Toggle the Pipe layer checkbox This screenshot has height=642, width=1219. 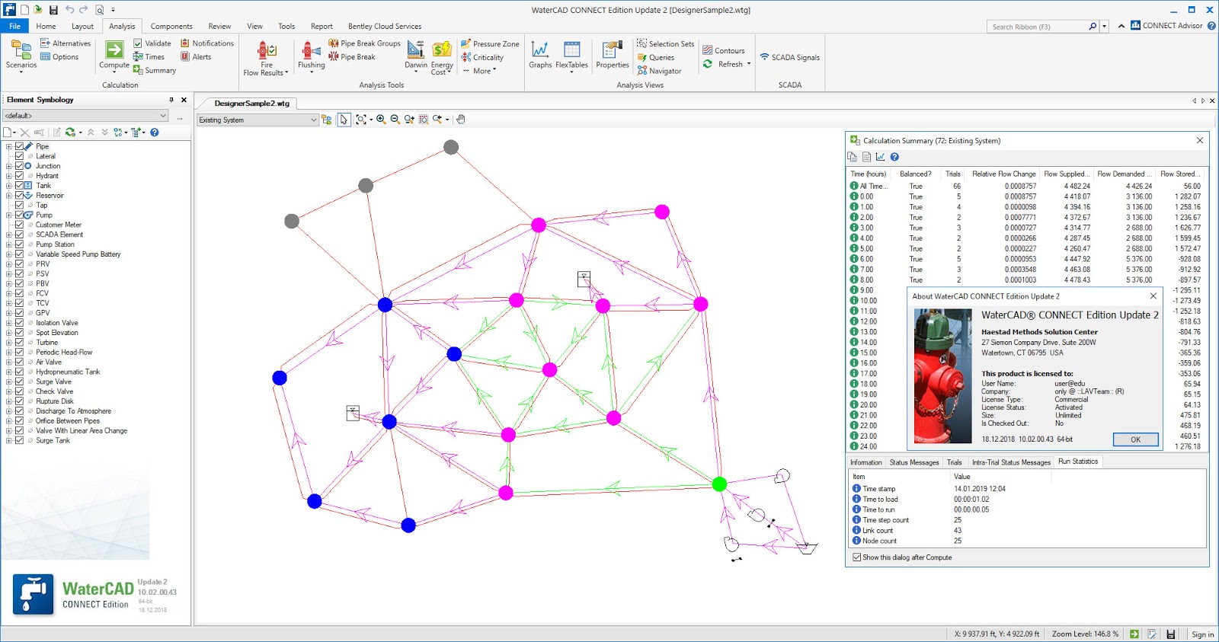(19, 146)
